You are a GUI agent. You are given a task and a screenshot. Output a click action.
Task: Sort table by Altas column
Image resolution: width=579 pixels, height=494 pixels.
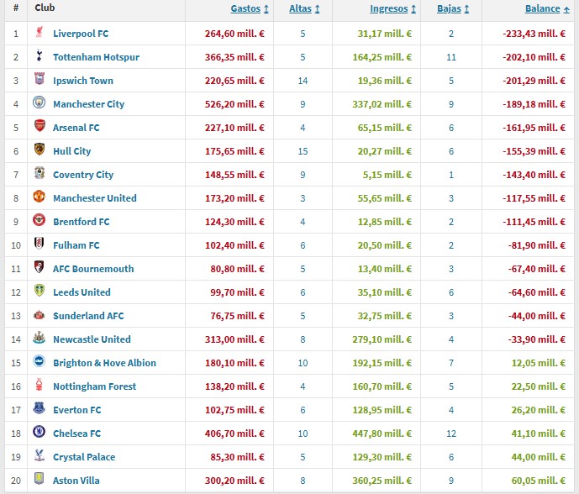point(304,8)
